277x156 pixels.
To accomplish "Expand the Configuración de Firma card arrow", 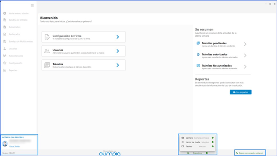I will click(x=118, y=37).
